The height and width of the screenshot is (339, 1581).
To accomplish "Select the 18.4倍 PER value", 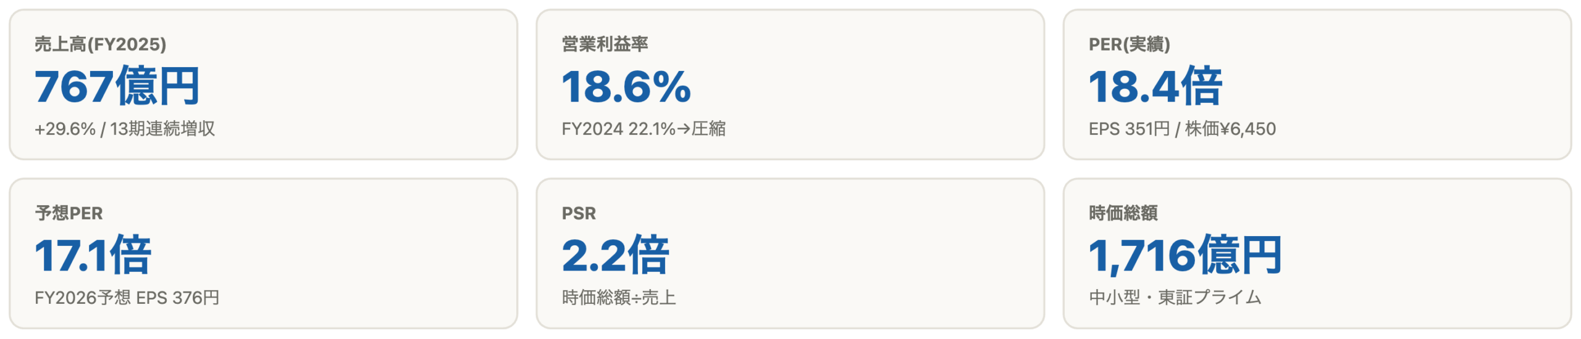I will coord(1155,86).
